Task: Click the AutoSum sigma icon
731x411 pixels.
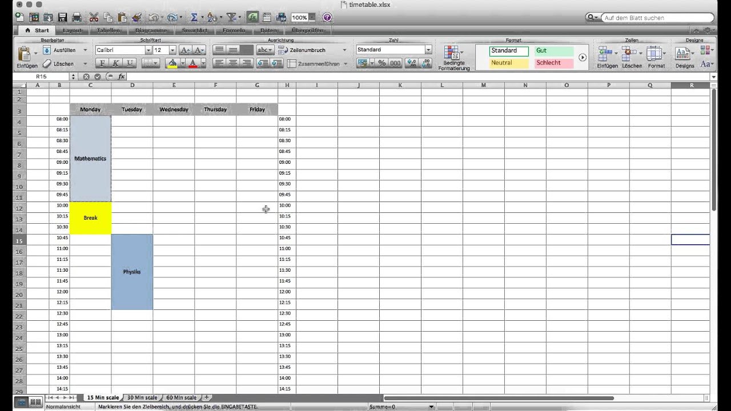Action: click(194, 18)
